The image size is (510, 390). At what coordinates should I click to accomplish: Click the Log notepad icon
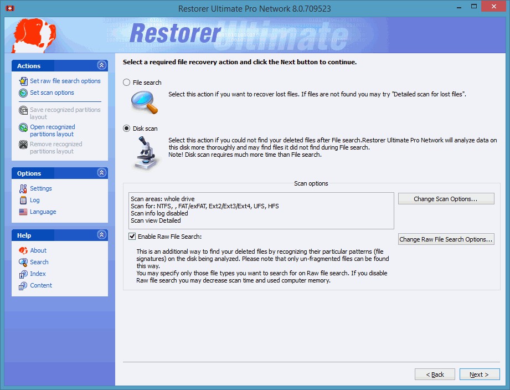point(23,201)
